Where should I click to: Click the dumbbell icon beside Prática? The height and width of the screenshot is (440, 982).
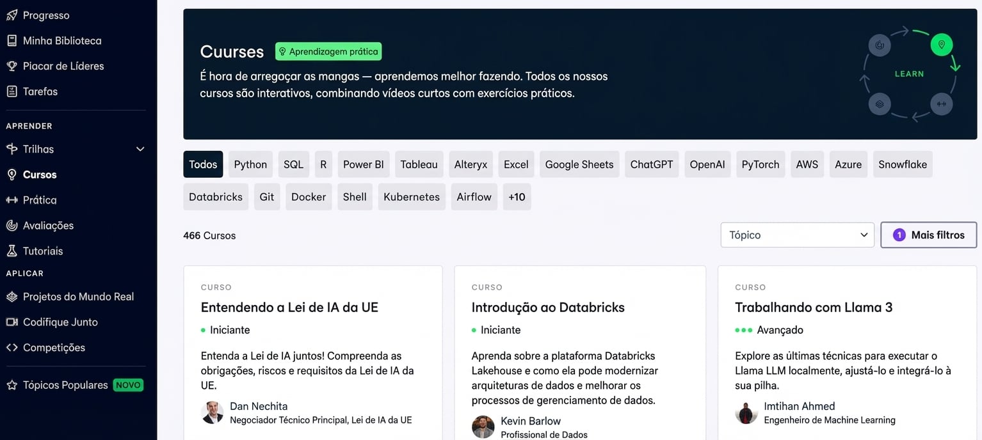pos(12,200)
